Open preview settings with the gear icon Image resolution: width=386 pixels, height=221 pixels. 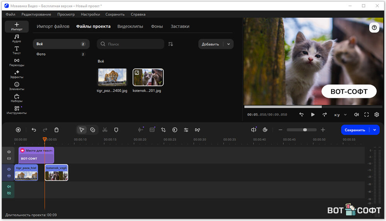(x=377, y=115)
